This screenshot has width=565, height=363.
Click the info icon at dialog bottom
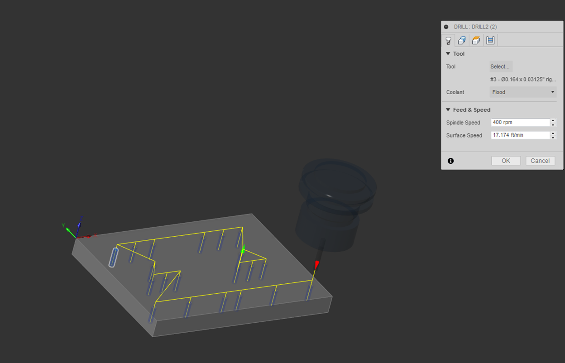[450, 161]
